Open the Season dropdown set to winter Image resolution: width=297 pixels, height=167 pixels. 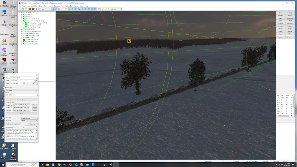point(29,120)
